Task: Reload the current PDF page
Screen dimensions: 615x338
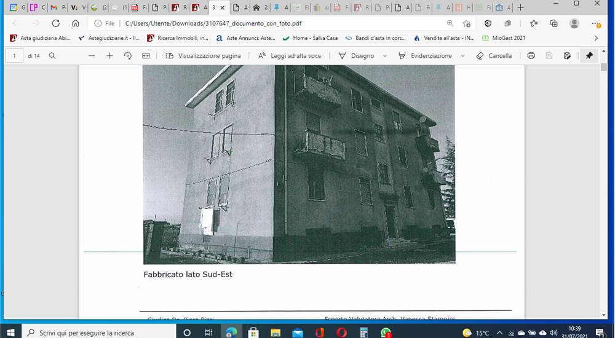Action: [56, 23]
